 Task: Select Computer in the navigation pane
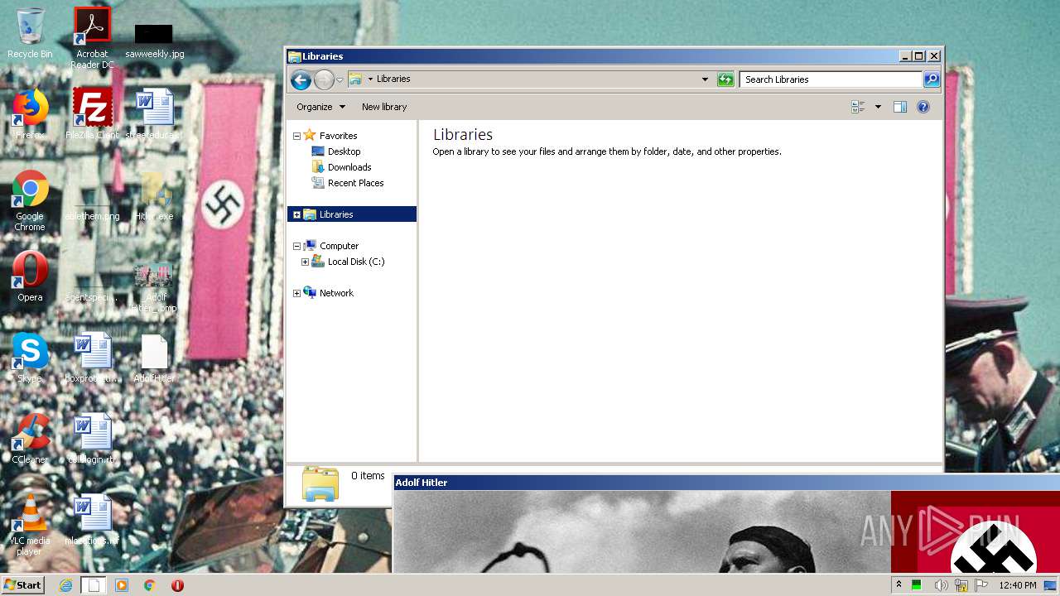[x=330, y=246]
